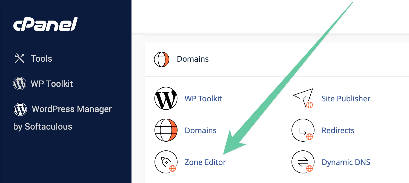This screenshot has height=183, width=409.
Task: Open WP Toolkit from the main panel
Action: (204, 98)
